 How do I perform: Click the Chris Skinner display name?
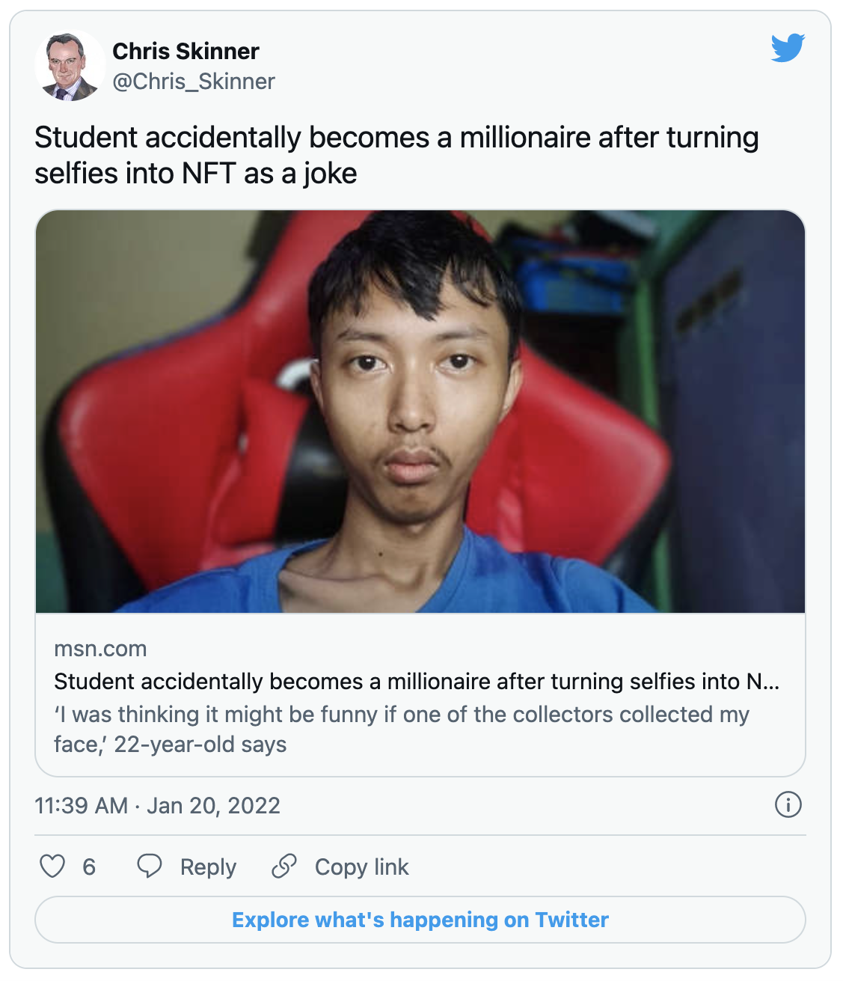pyautogui.click(x=186, y=51)
